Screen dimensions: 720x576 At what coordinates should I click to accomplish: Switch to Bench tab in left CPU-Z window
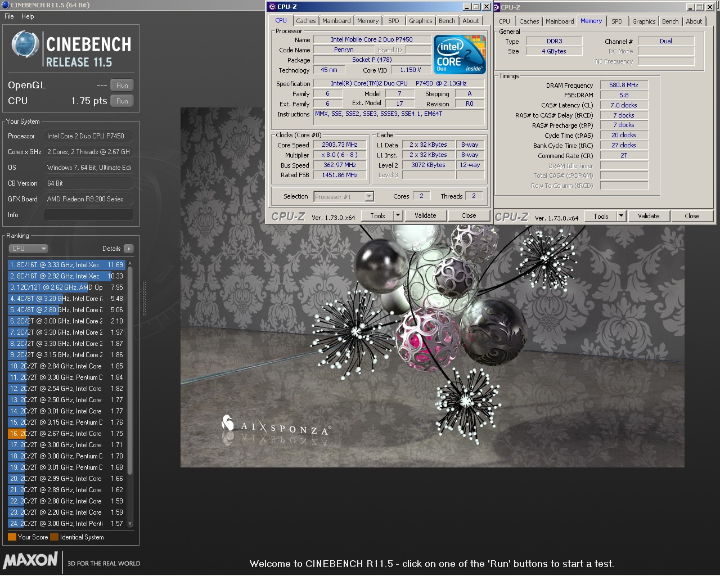click(x=447, y=21)
